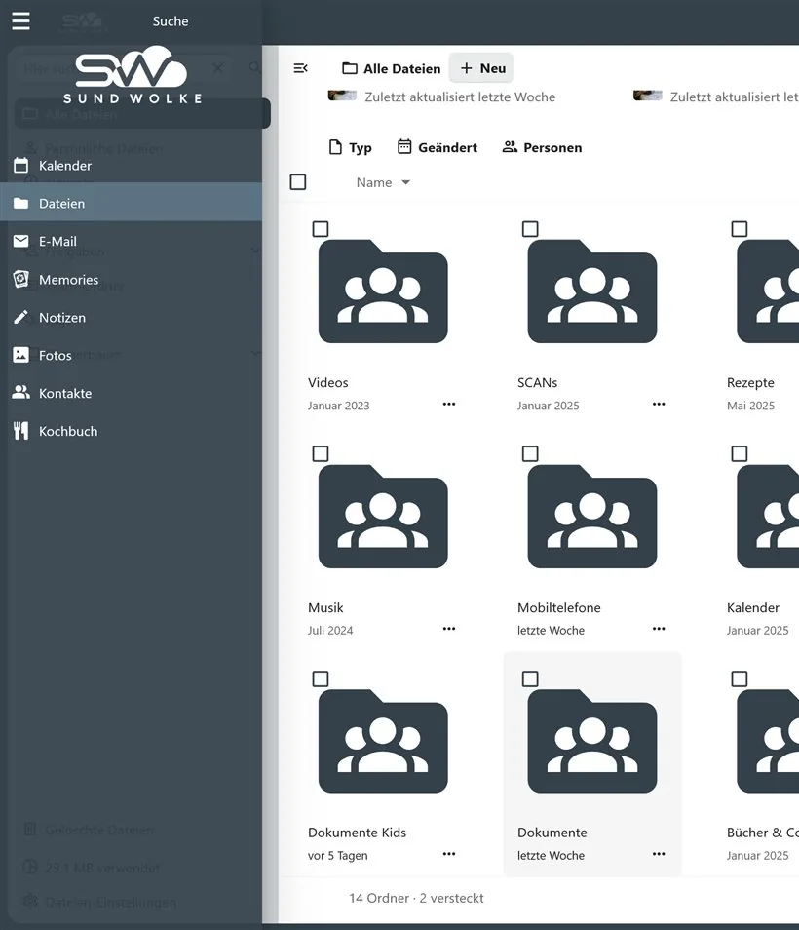799x930 pixels.
Task: Click the Kontakte people icon
Action: [x=20, y=392]
